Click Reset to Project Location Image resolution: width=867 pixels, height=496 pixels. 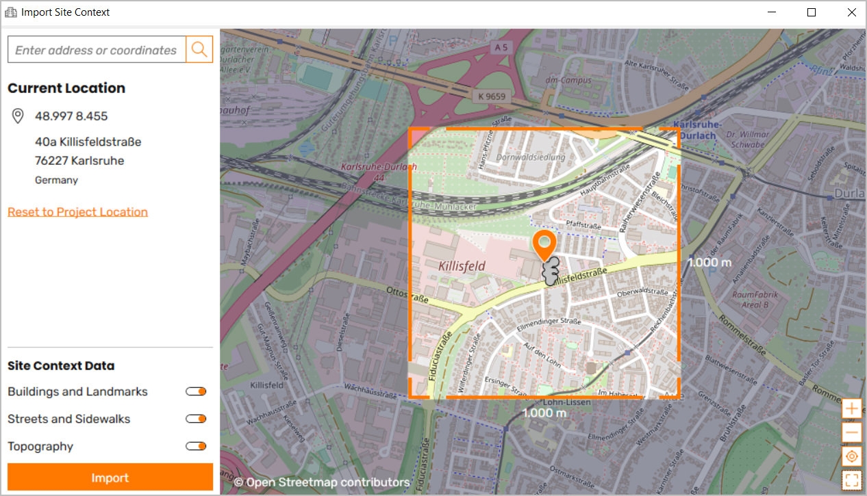pyautogui.click(x=77, y=211)
